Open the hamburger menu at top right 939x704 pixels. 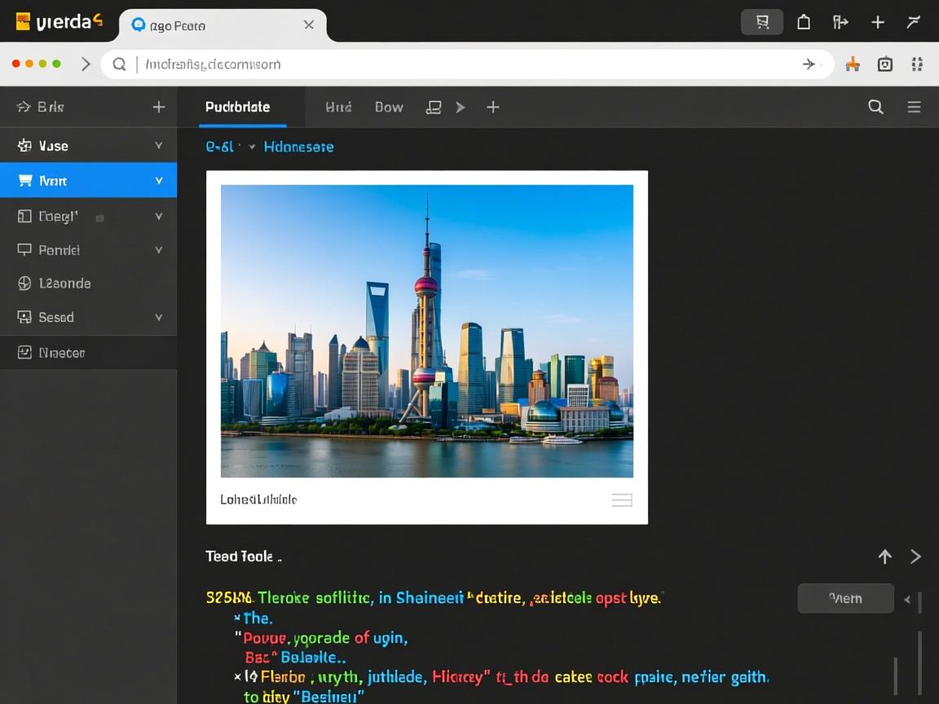(915, 107)
